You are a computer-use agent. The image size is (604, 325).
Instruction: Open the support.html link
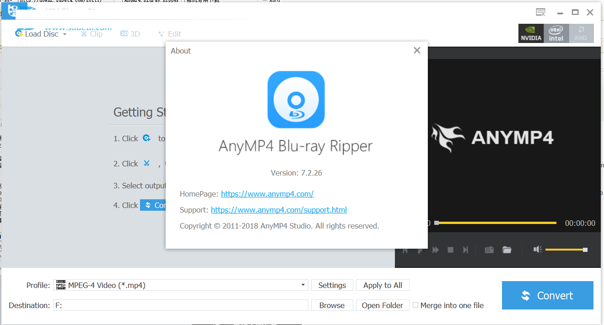pyautogui.click(x=279, y=210)
